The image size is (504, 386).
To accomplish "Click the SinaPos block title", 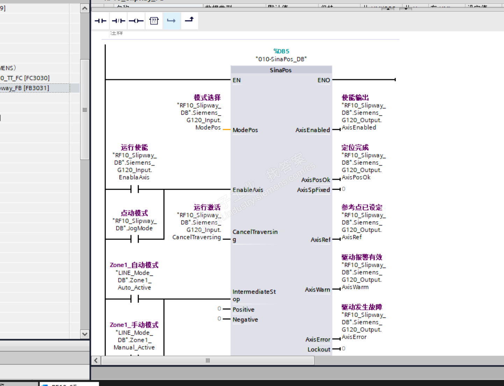I will (281, 70).
